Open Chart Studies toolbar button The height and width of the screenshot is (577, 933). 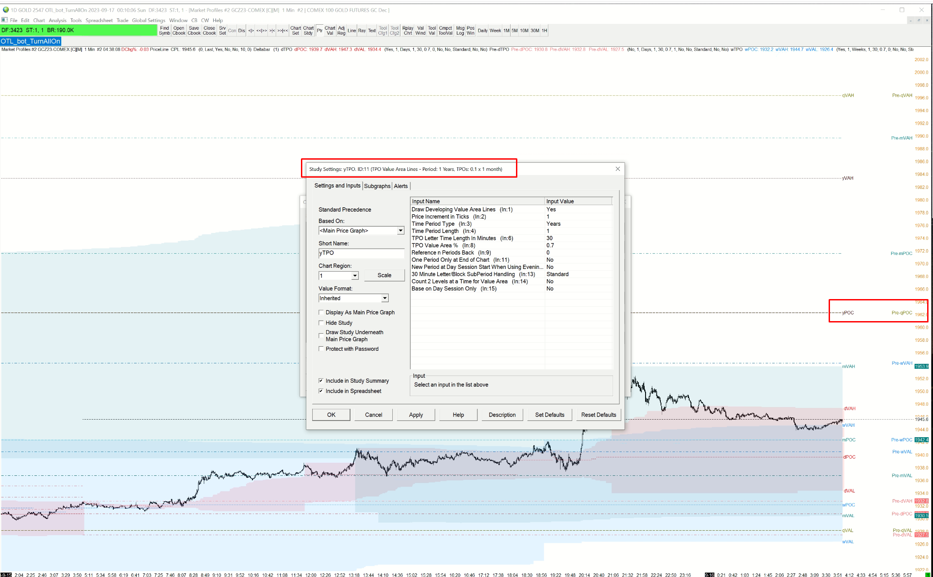(x=308, y=31)
